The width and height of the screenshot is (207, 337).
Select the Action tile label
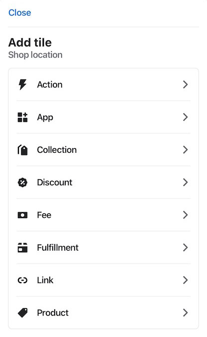coord(50,85)
